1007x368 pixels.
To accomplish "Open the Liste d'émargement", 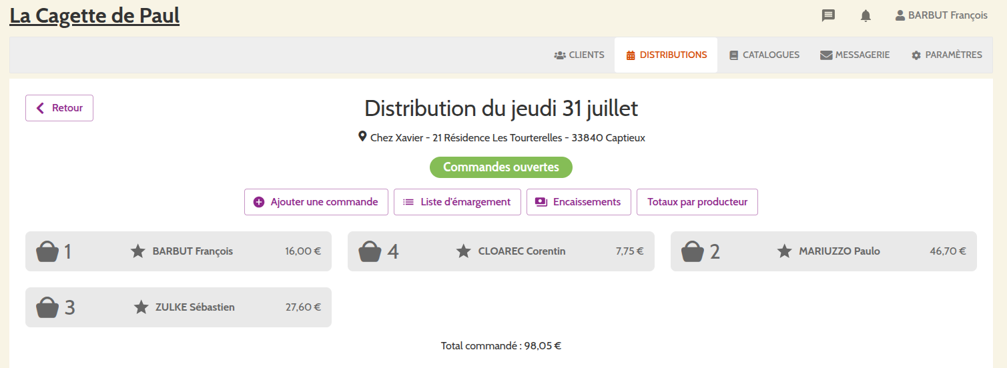I will coord(457,202).
